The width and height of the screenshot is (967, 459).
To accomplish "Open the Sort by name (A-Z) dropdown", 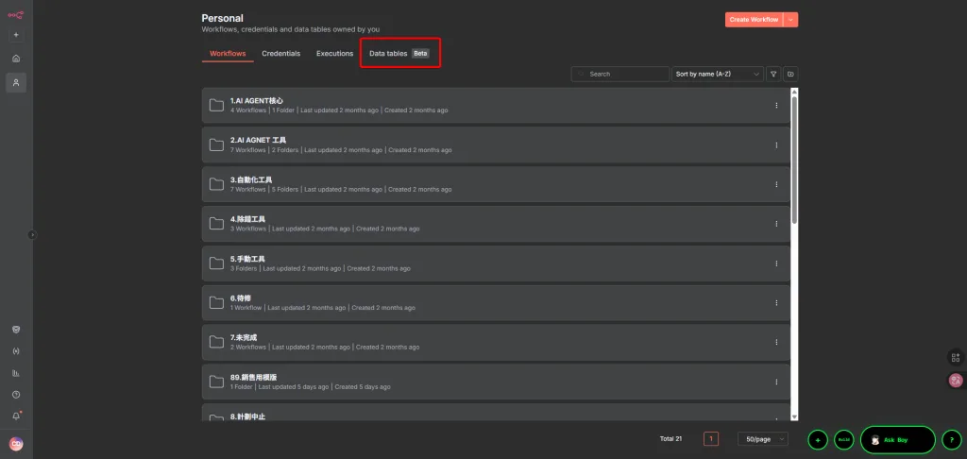I will 718,74.
